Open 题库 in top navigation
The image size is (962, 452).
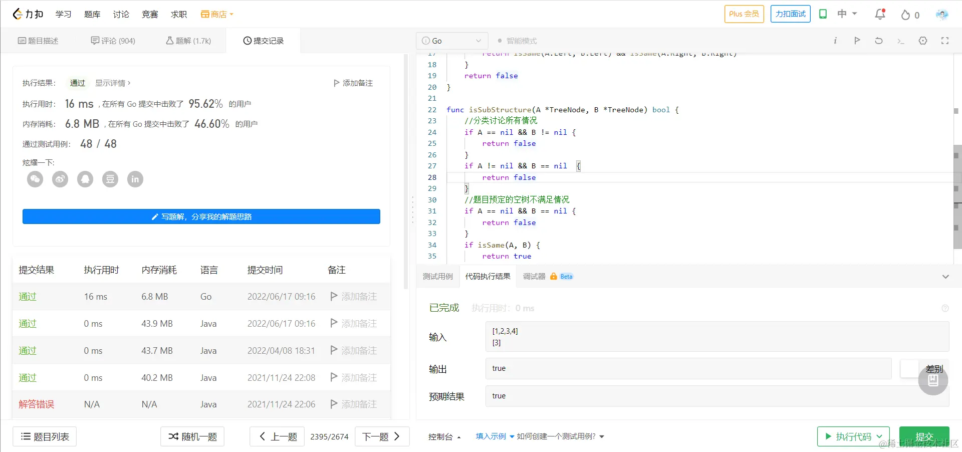point(92,14)
